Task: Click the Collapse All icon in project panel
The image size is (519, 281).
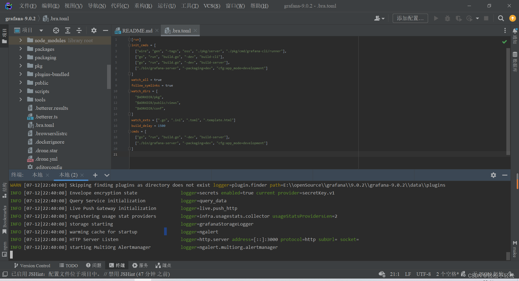Action: click(79, 31)
